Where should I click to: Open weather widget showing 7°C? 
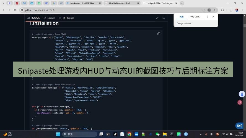point(8,134)
